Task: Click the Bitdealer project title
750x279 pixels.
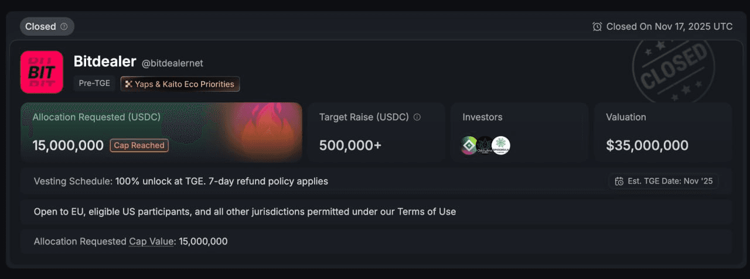Action: click(x=105, y=61)
